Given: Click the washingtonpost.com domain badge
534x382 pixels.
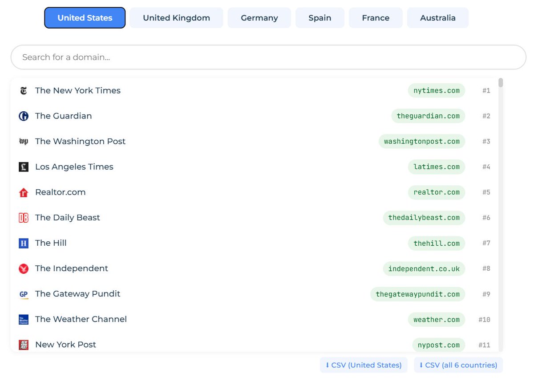Looking at the screenshot, I should (422, 142).
